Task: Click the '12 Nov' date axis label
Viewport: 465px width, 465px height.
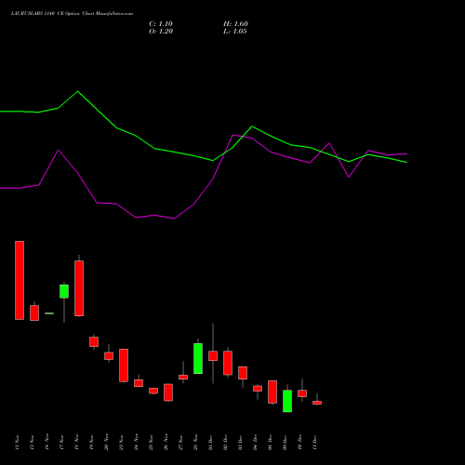Action: click(32, 443)
